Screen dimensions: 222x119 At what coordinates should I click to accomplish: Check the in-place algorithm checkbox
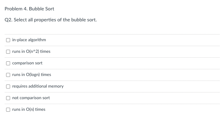8,40
